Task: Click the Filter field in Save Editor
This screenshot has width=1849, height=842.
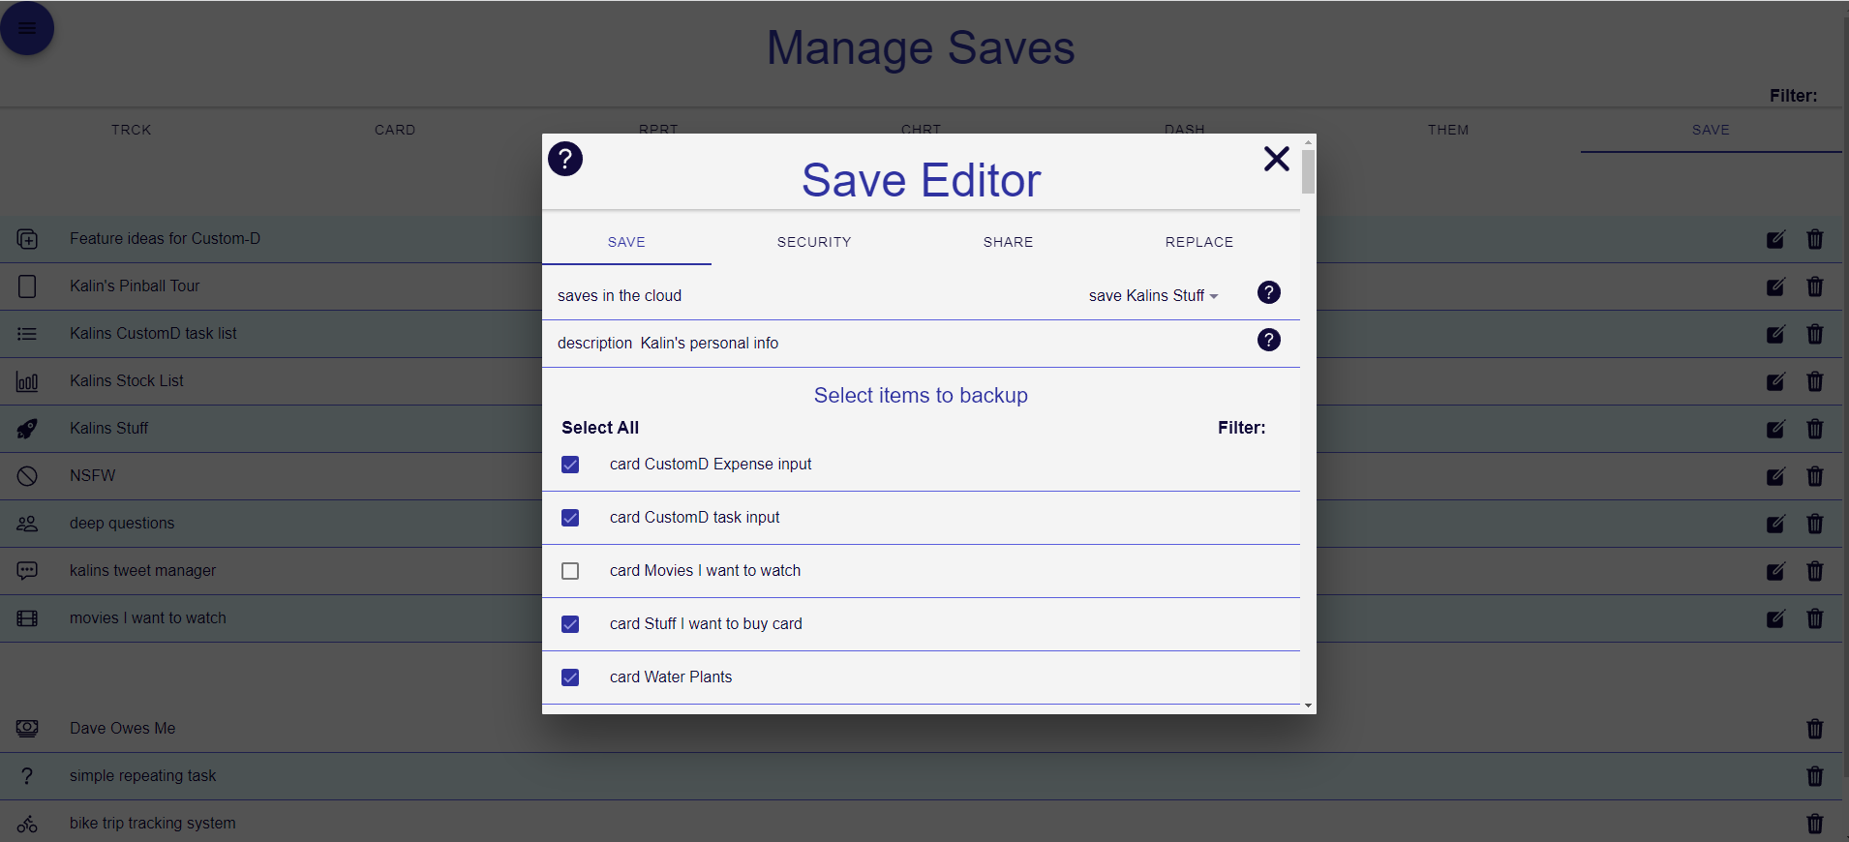Action: [1242, 428]
